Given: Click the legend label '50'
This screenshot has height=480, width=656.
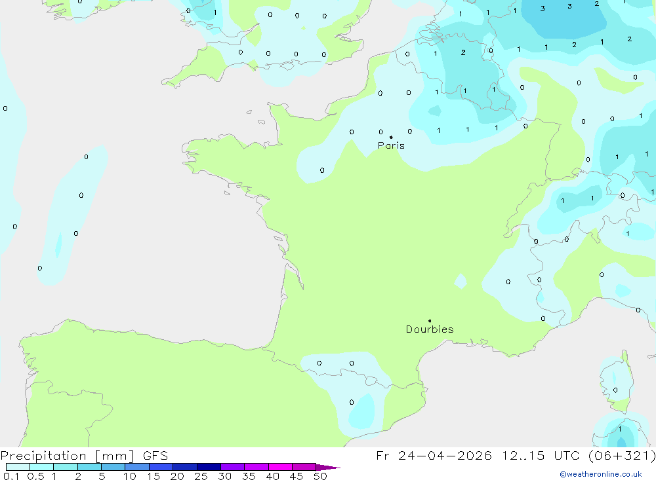Looking at the screenshot, I should click(x=320, y=476).
